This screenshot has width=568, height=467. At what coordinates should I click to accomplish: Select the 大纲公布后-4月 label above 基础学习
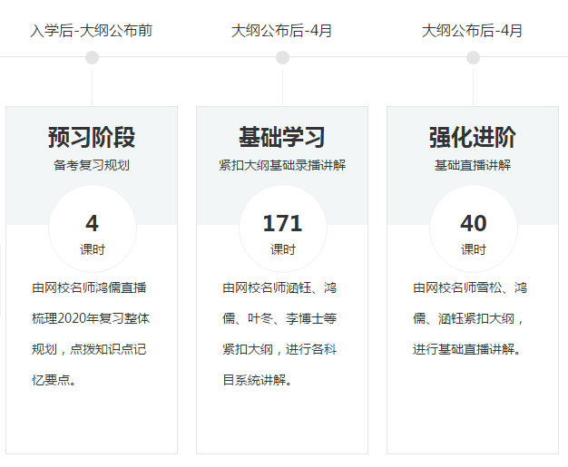[282, 31]
